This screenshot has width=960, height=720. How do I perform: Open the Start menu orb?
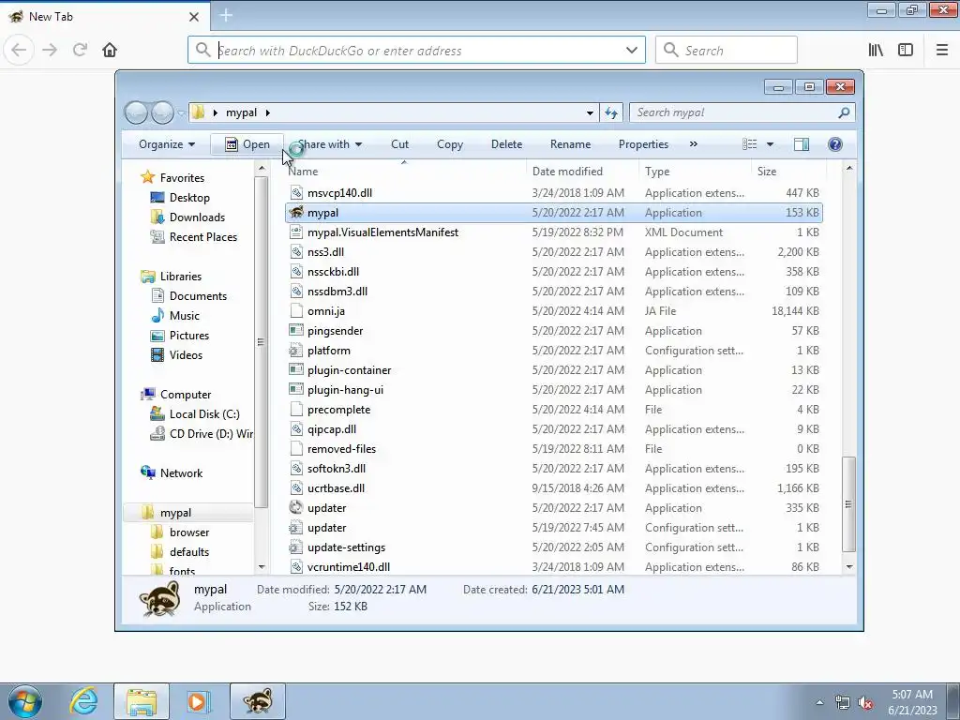[x=25, y=701]
